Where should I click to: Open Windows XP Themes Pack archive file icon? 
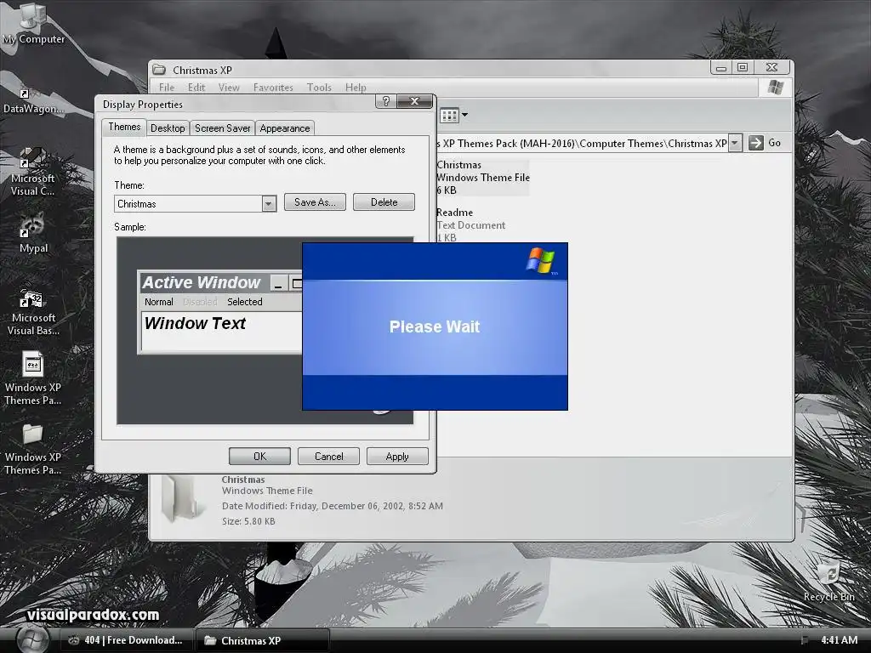[x=33, y=378]
